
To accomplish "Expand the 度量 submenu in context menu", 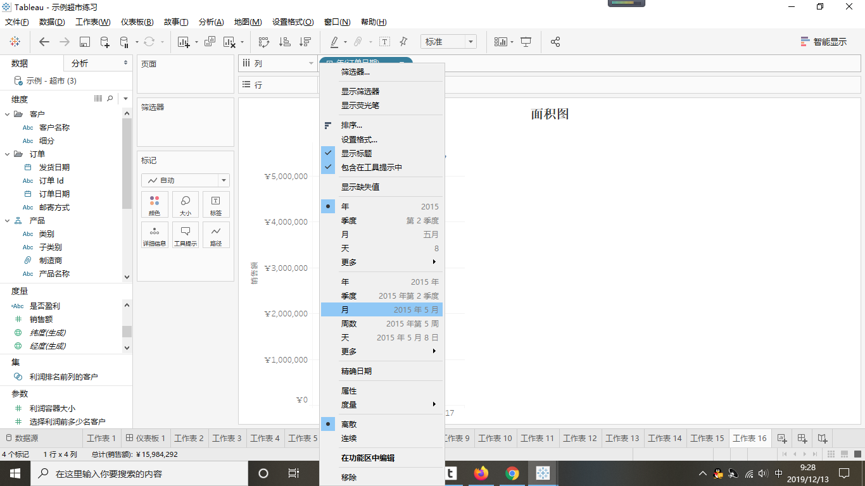I will click(x=381, y=404).
